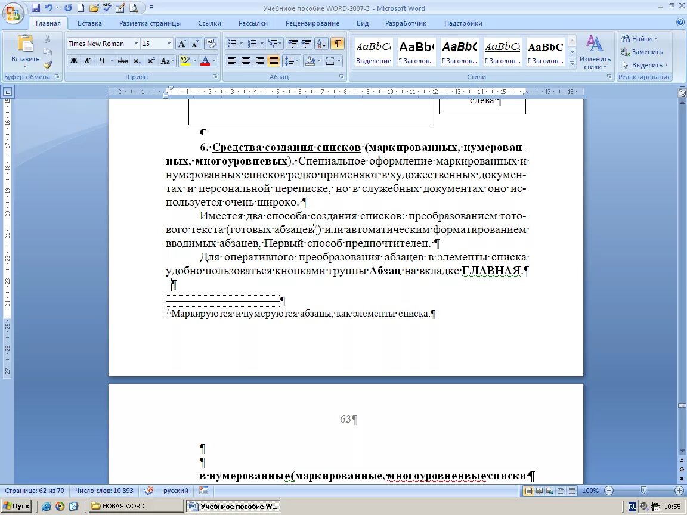Click the Cut scissors icon

pyautogui.click(x=47, y=39)
